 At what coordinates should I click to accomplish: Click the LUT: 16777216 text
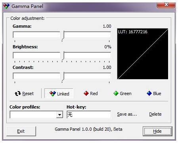133,32
